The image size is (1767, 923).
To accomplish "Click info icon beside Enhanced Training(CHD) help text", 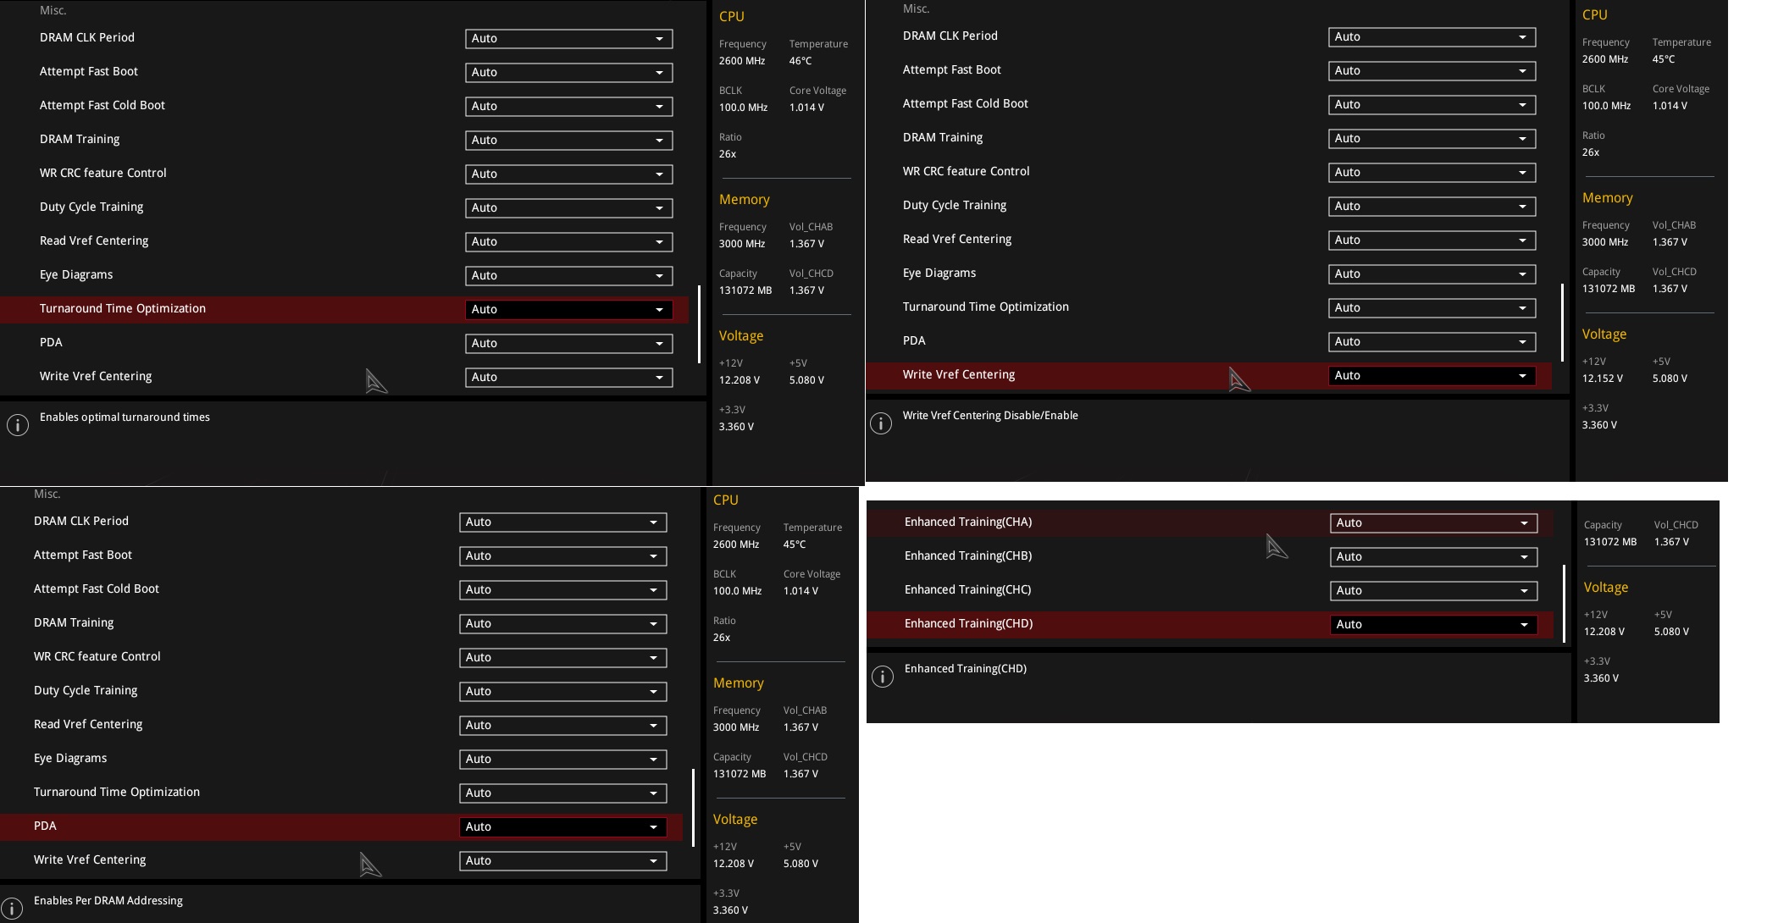I will (883, 677).
